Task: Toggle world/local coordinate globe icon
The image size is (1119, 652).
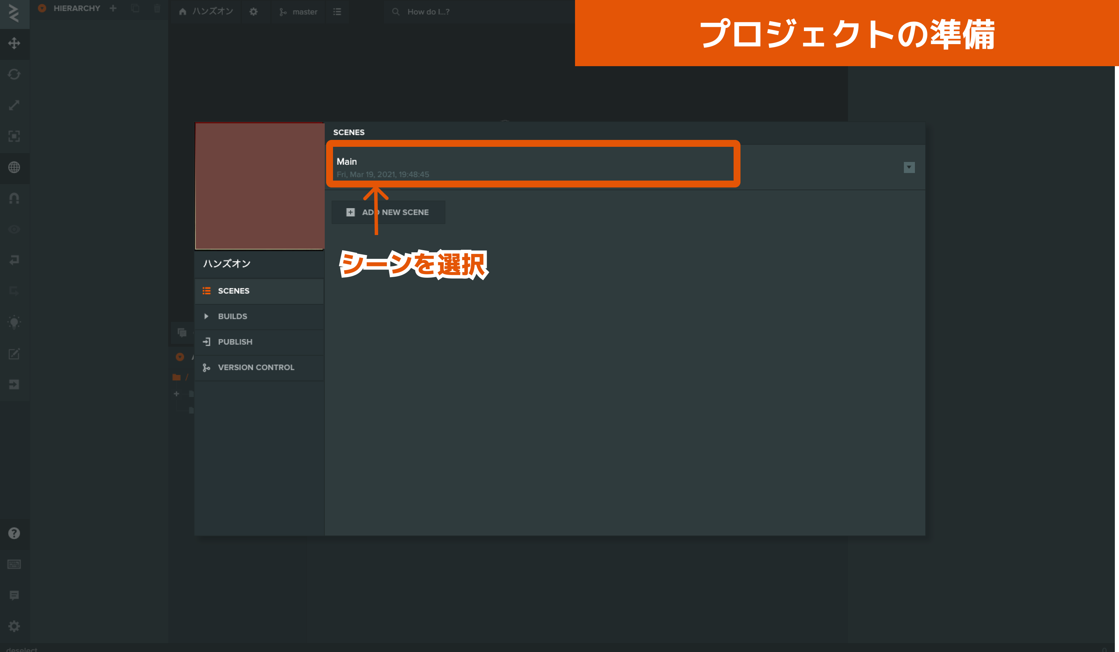Action: click(14, 167)
